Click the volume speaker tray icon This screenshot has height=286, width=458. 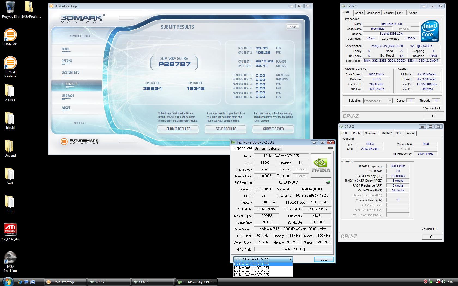[443, 282]
